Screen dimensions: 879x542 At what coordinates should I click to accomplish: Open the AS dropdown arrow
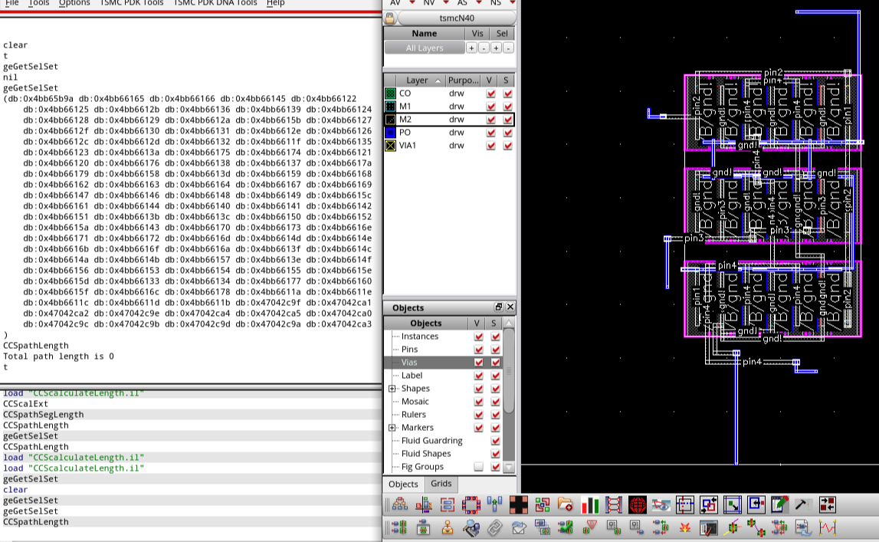coord(479,3)
